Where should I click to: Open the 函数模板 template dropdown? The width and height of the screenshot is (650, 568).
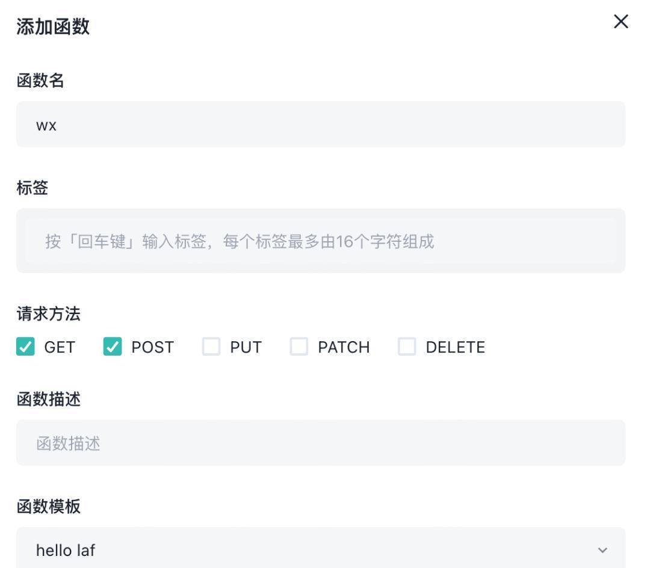321,549
